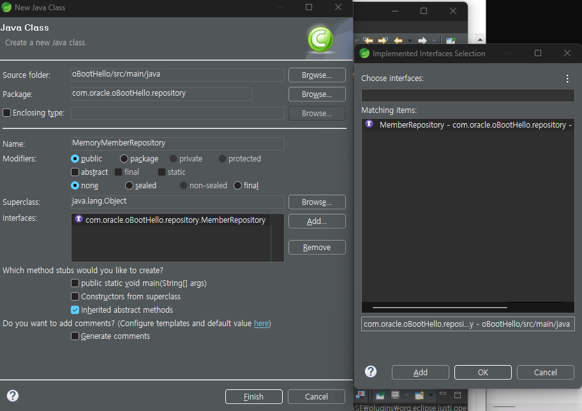
Task: Enable the abstract modifier checkbox
Action: [75, 172]
